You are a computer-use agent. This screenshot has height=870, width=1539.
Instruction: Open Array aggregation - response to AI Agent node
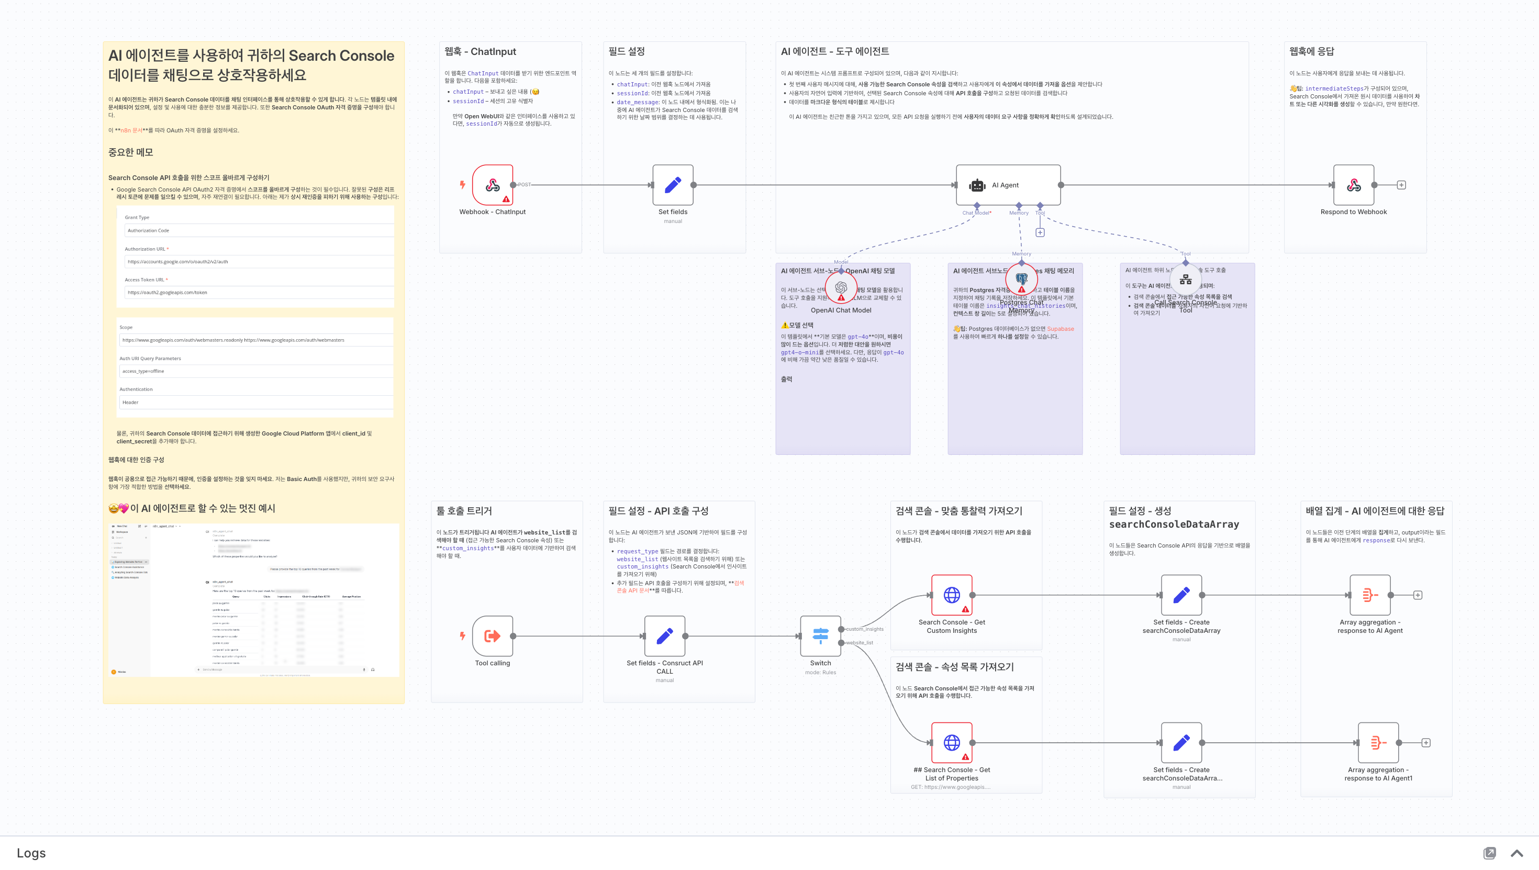pyautogui.click(x=1370, y=595)
